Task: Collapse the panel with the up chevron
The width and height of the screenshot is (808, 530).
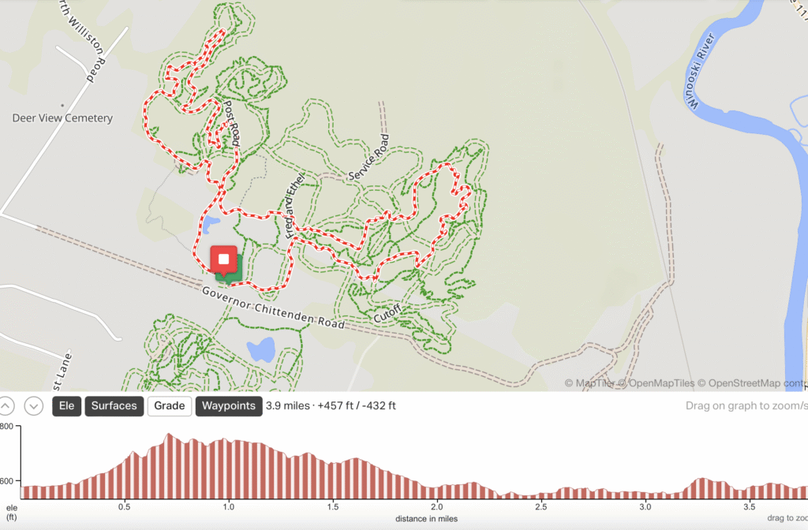Action: pos(6,406)
